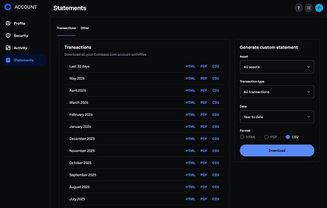The image size is (327, 208).
Task: Open the help question mark icon
Action: [299, 8]
